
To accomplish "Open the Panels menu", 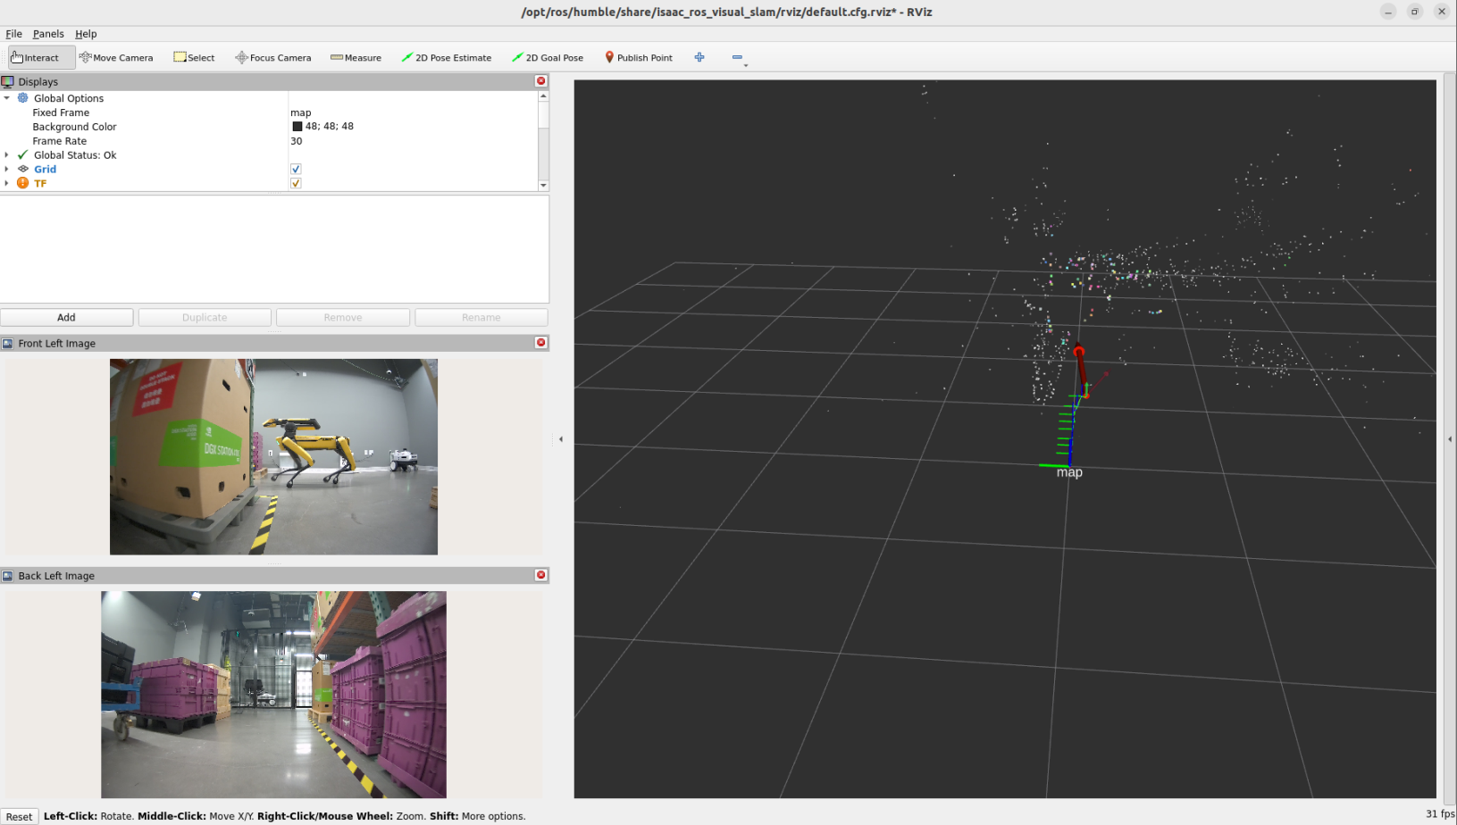I will click(48, 34).
